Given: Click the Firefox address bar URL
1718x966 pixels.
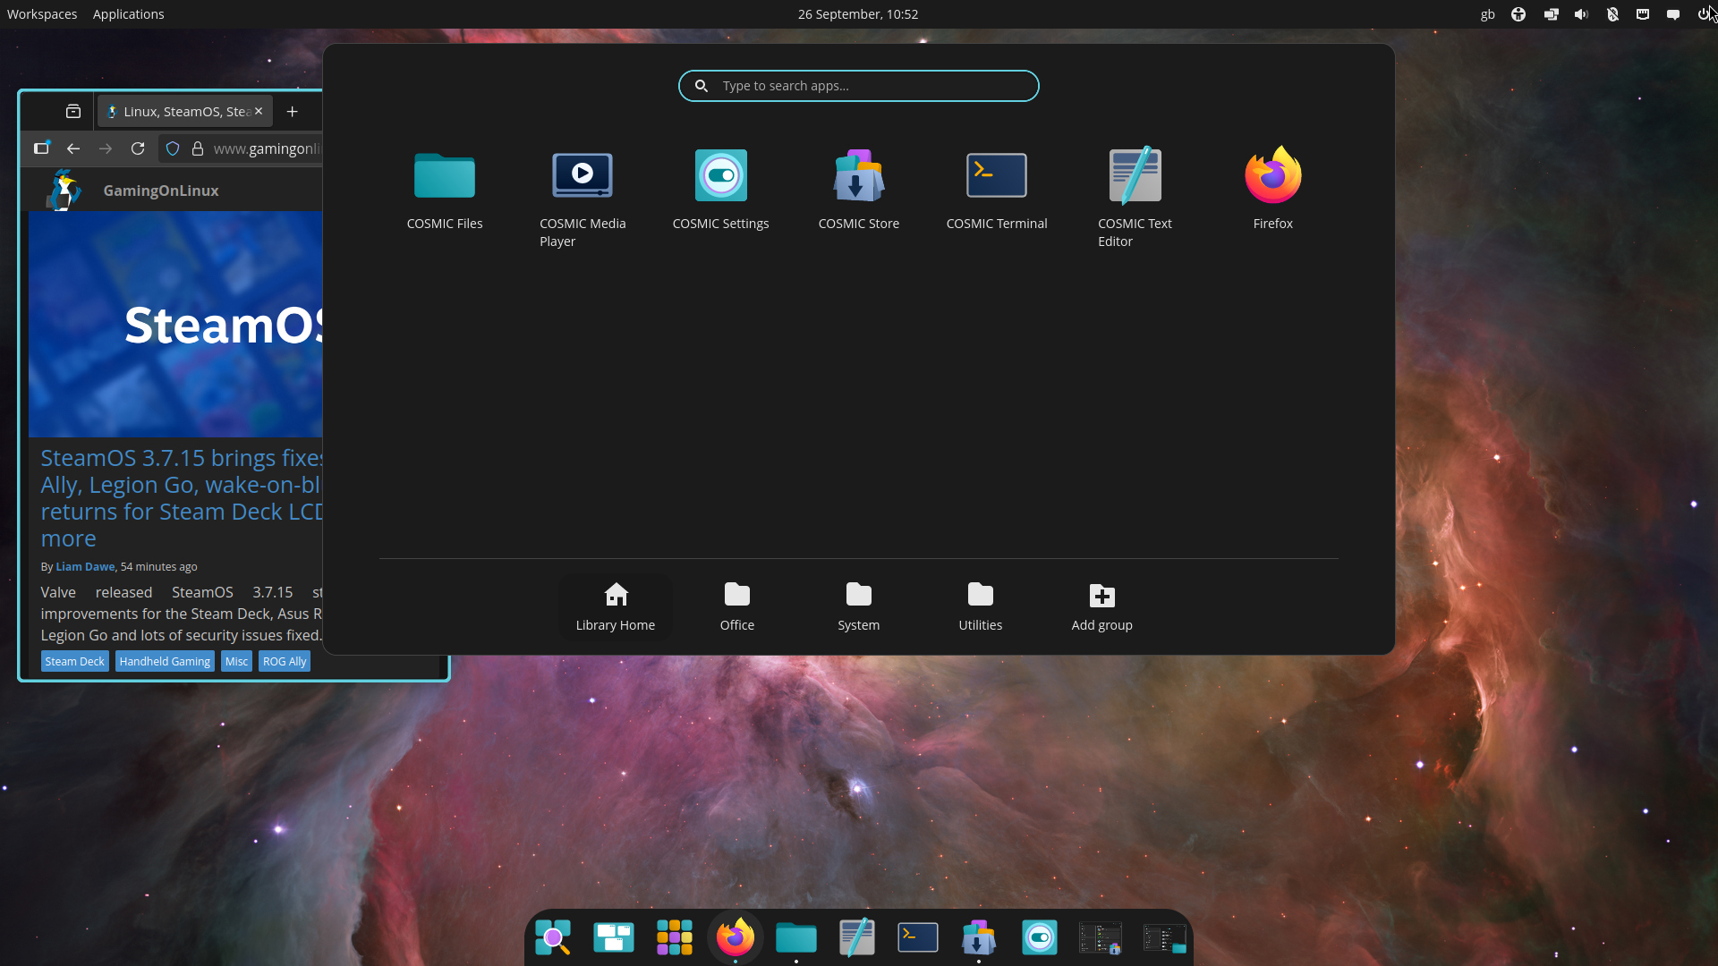Looking at the screenshot, I should 267,148.
